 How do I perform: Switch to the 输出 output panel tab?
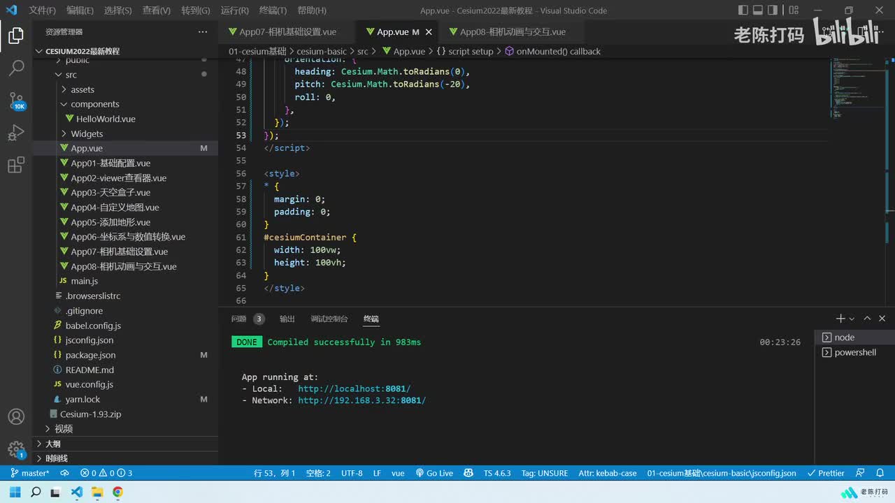[x=287, y=319]
